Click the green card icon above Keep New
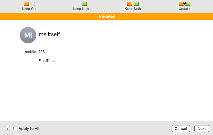Screen dimensions: 213x135 [x=84, y=4]
